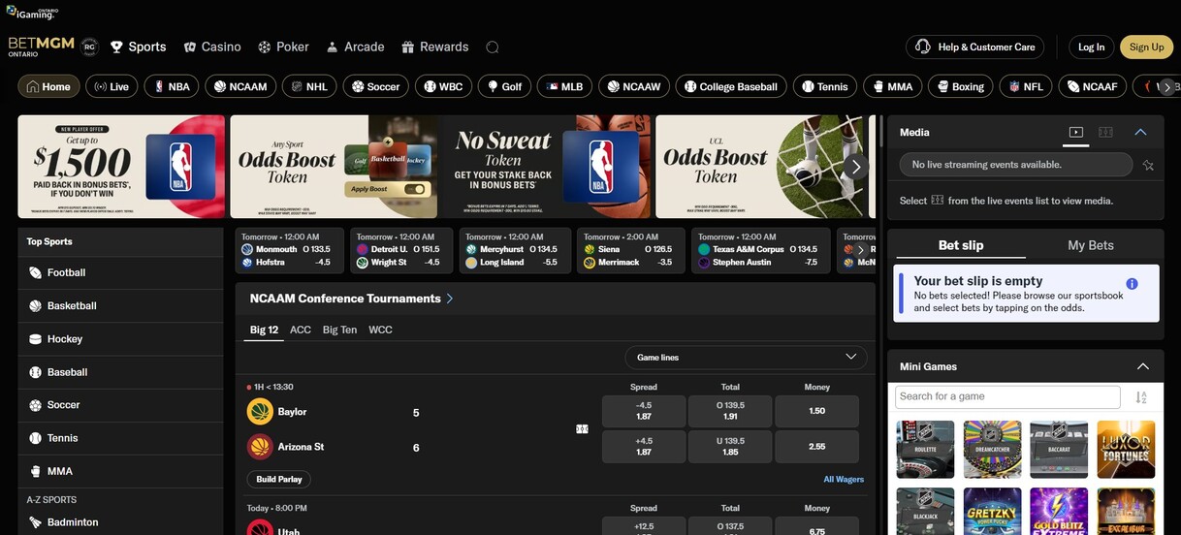The width and height of the screenshot is (1181, 535).
Task: Select the Big 12 tab
Action: tap(264, 330)
